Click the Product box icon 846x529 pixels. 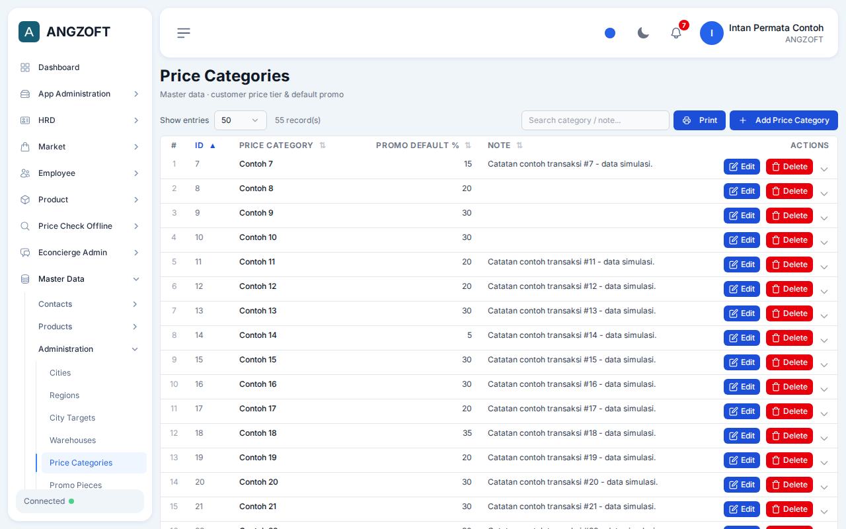click(25, 200)
